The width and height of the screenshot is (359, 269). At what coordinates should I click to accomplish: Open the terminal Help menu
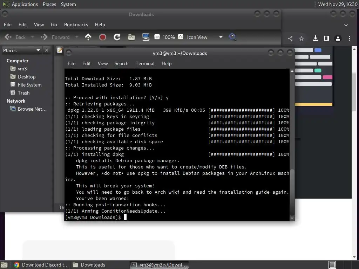167,63
